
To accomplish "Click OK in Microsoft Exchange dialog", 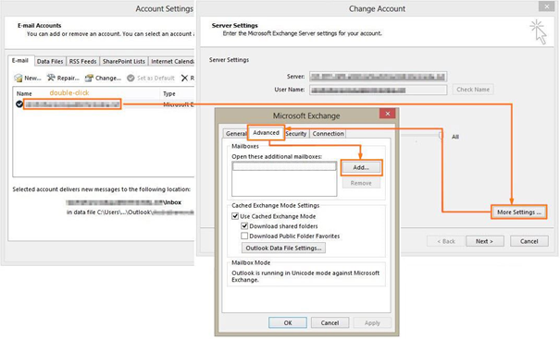I will [288, 322].
